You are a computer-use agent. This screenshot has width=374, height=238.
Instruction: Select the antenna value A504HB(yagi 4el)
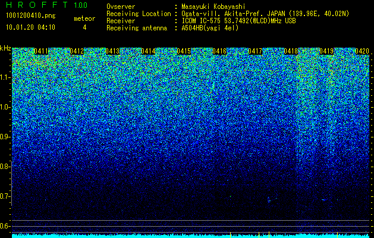click(x=210, y=28)
